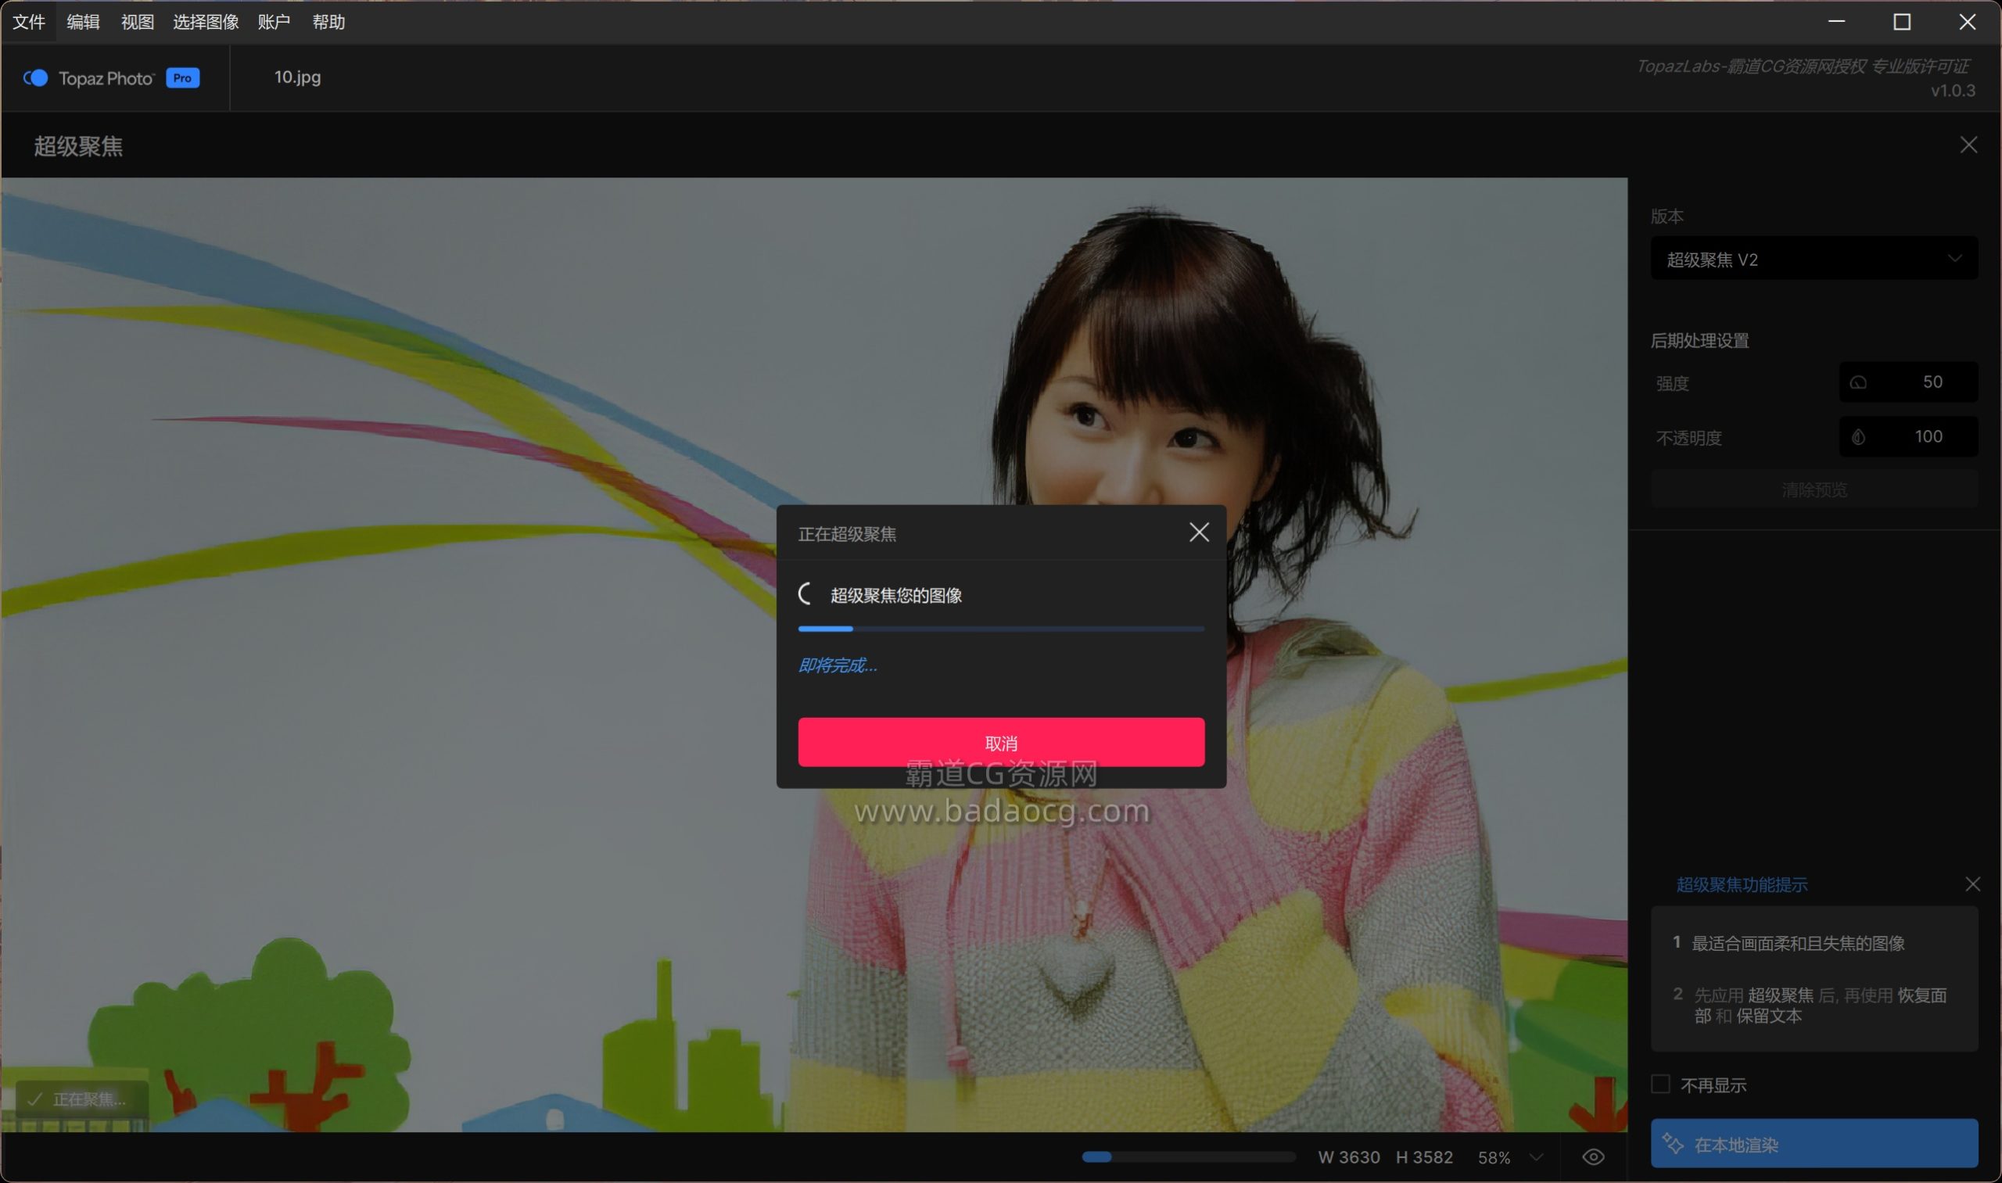Click the bottom status progress bar
Image resolution: width=2002 pixels, height=1183 pixels.
click(x=1188, y=1156)
